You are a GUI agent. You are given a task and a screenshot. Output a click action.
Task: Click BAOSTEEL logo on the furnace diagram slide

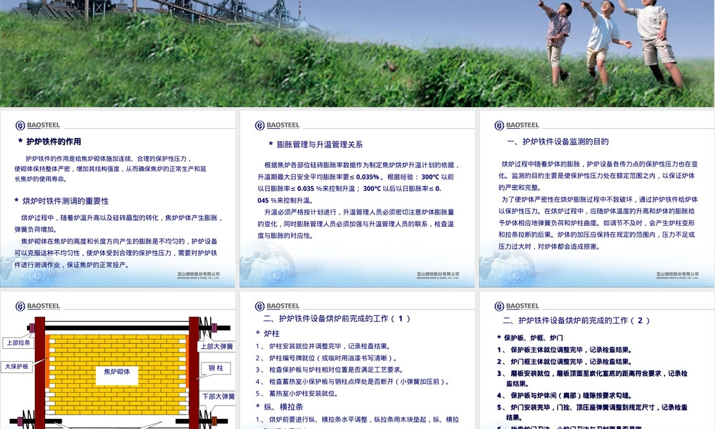[37, 306]
